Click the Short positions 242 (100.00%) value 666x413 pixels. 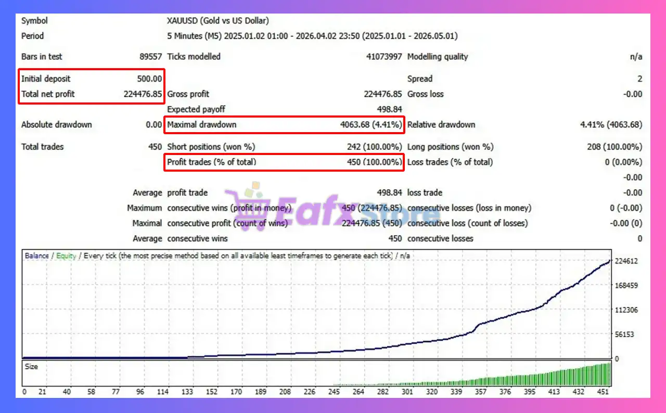coord(375,147)
